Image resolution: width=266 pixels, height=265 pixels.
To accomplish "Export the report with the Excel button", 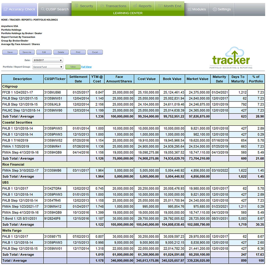I will click(x=95, y=52).
